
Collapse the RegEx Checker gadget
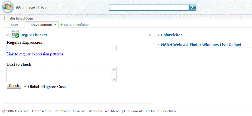(7, 35)
